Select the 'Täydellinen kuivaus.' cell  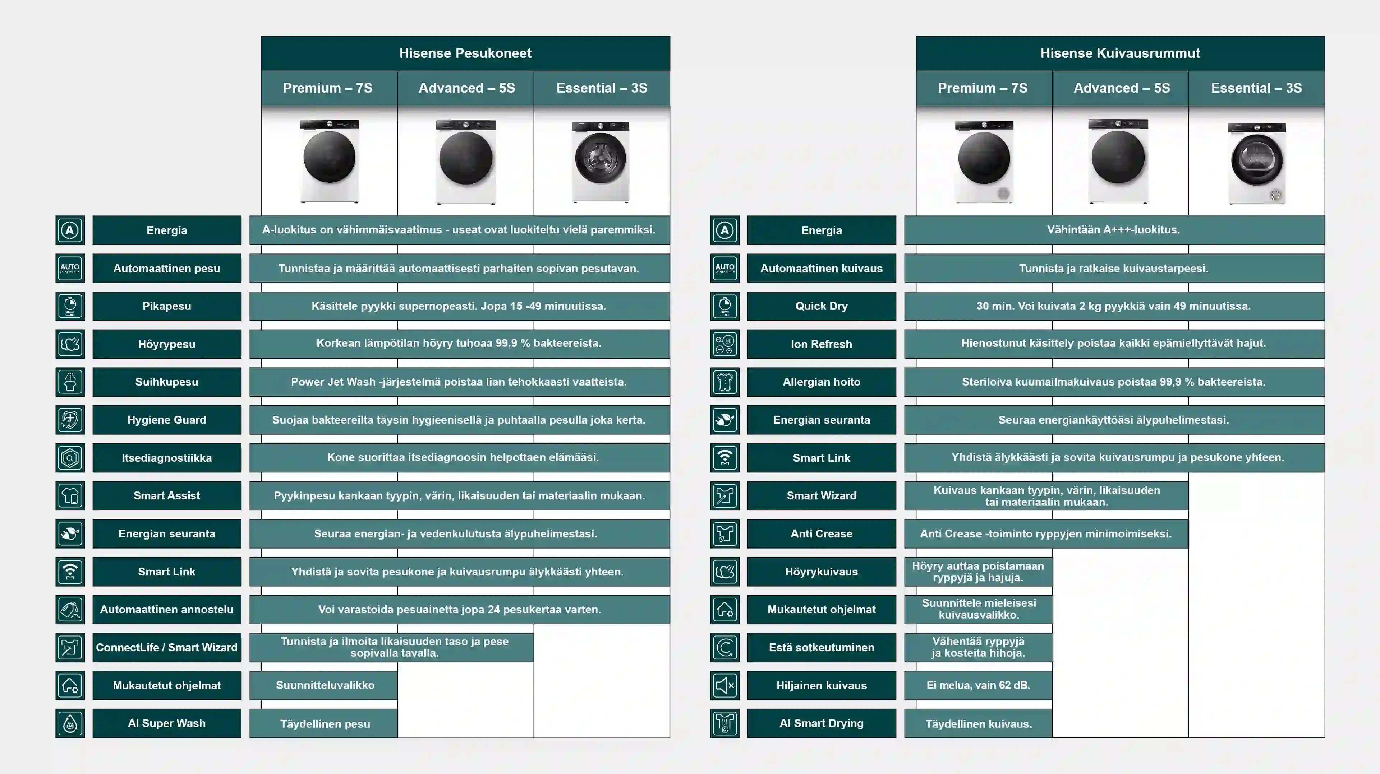[x=978, y=724]
